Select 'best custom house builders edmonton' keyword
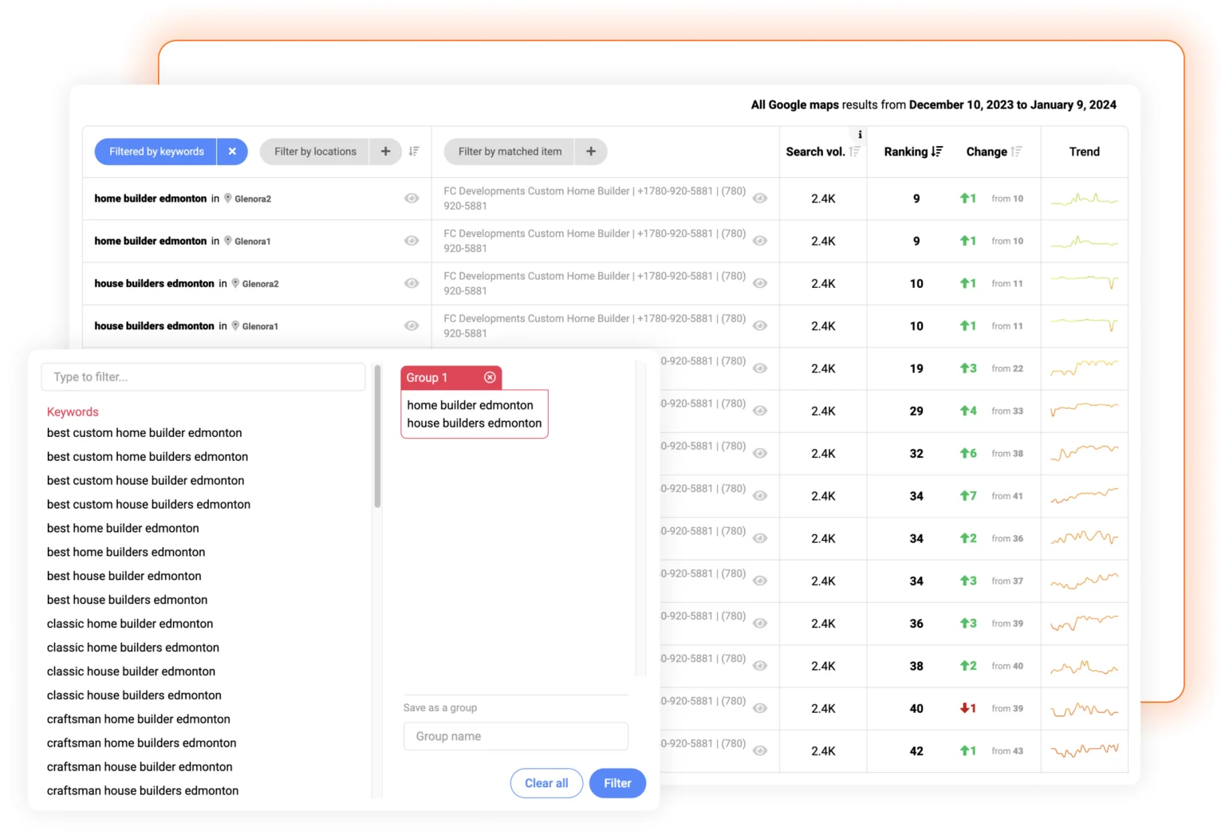Image resolution: width=1225 pixels, height=839 pixels. pos(148,505)
